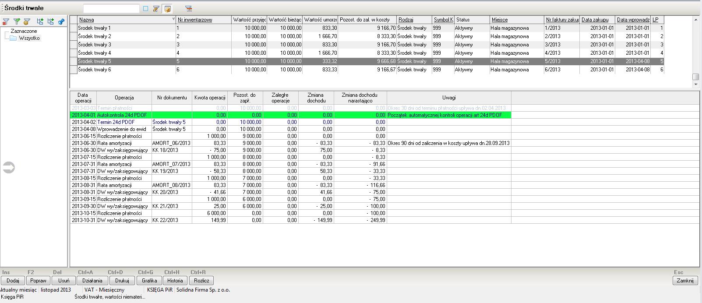Click the gray arrow circle on left panel
The height and width of the screenshot is (303, 702).
9,168
